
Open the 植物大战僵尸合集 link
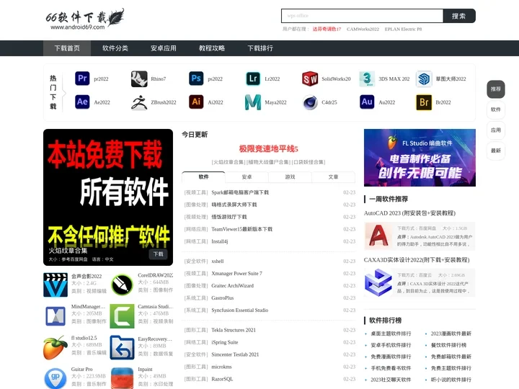click(268, 162)
